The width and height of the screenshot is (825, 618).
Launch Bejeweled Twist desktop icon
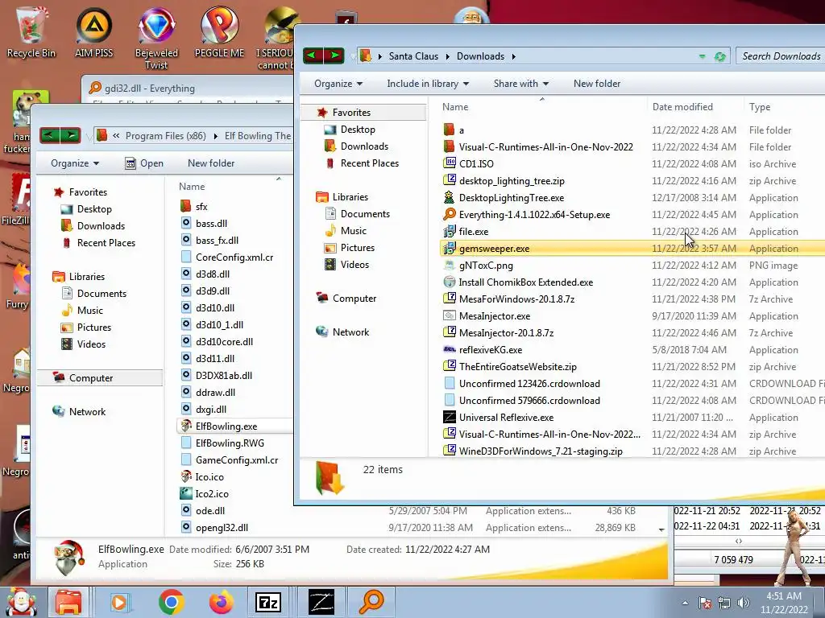point(156,37)
